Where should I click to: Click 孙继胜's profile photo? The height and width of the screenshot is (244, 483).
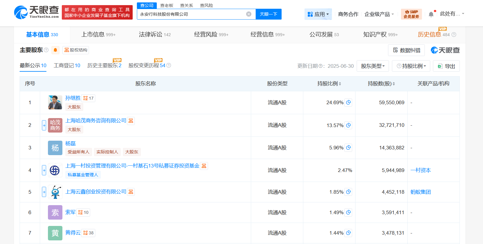[55, 102]
